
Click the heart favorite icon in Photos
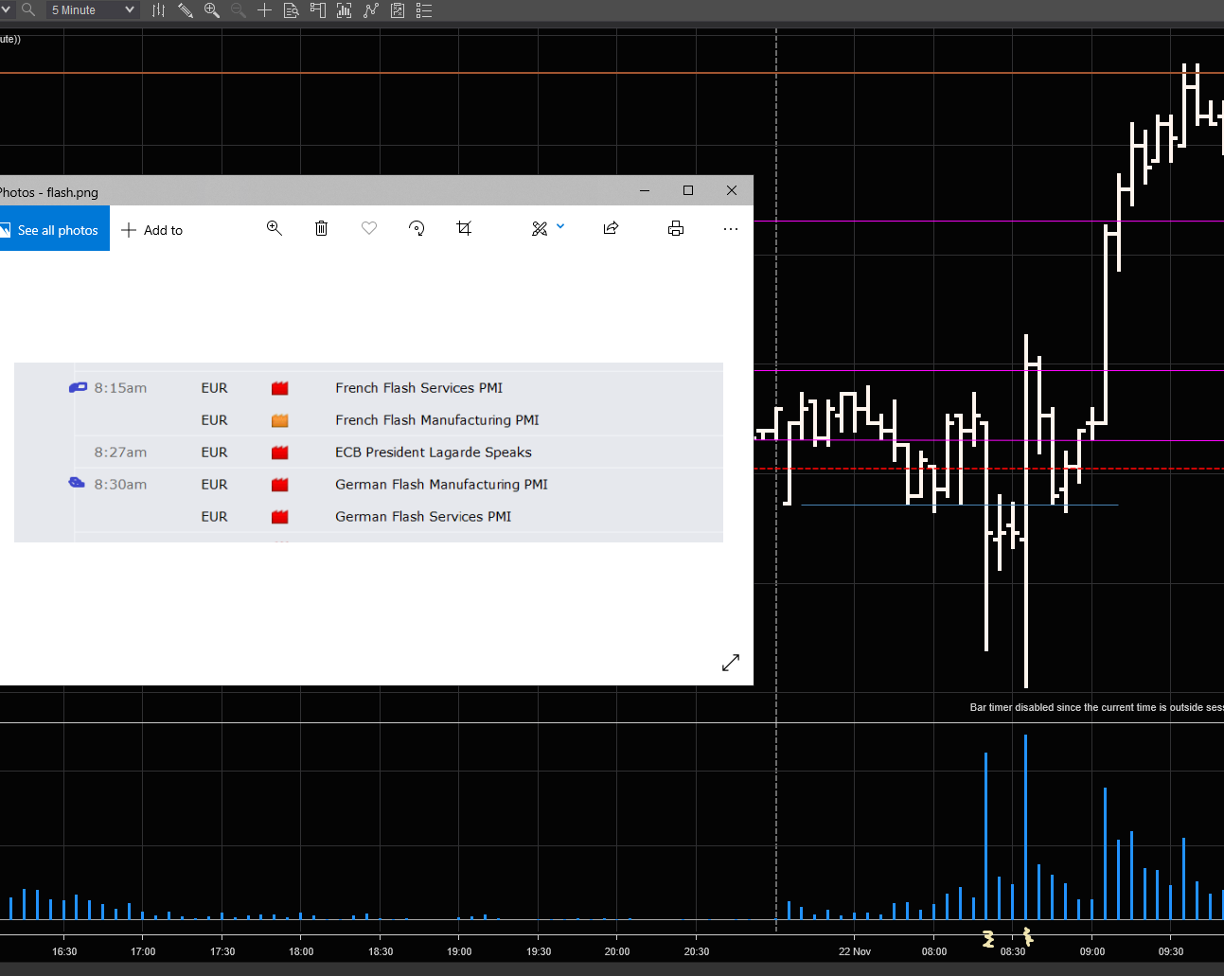[369, 228]
